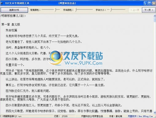The image size is (156, 118).
Task: Click the line starting 失败的努尔哈赤悲愤了
Action: [x=42, y=36]
